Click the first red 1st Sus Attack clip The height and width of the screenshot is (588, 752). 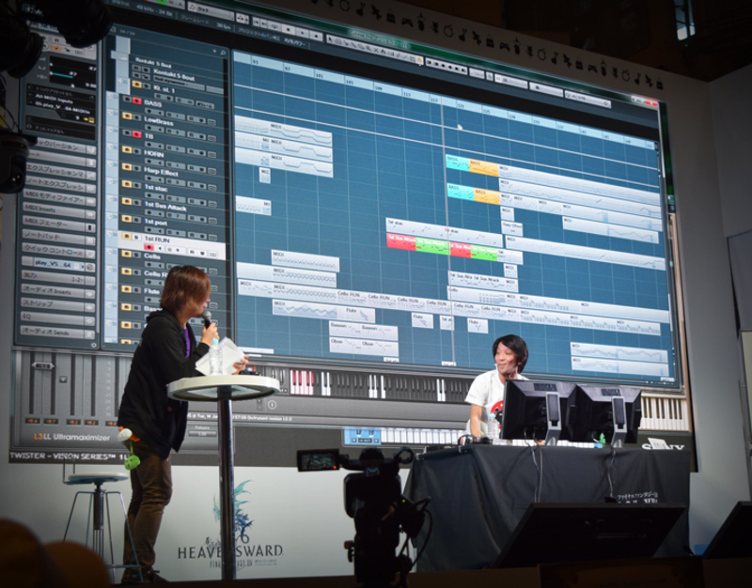pos(401,242)
